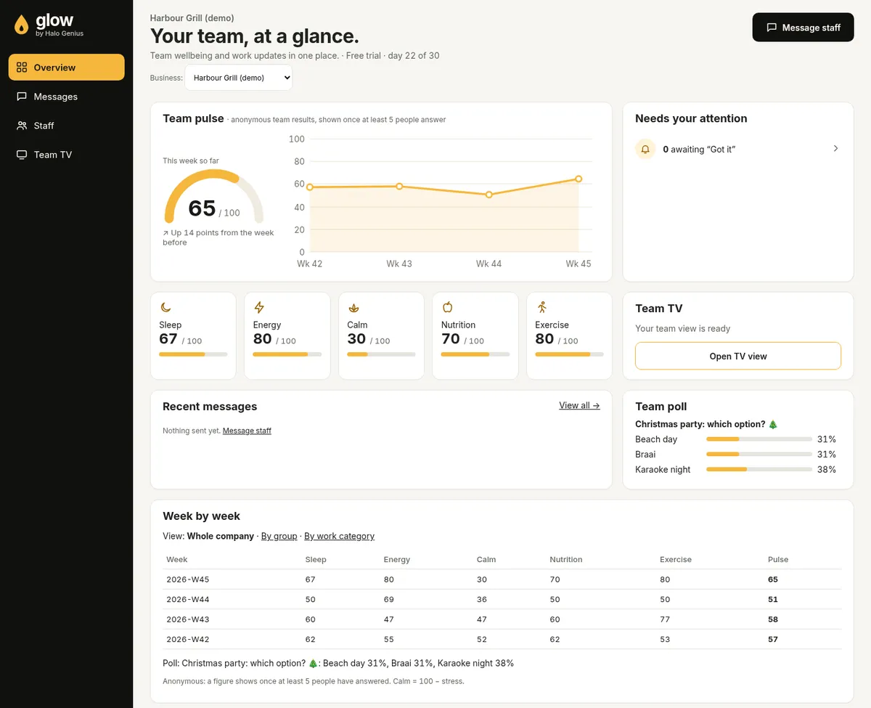This screenshot has height=708, width=871.
Task: Click the Nutrition column header in table
Action: coord(566,560)
